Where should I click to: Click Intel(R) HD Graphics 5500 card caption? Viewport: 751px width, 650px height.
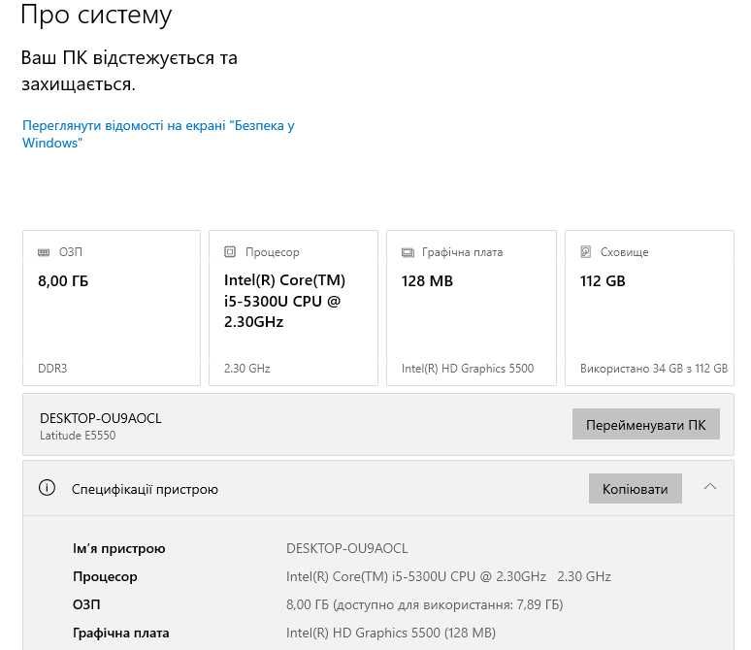pyautogui.click(x=468, y=369)
